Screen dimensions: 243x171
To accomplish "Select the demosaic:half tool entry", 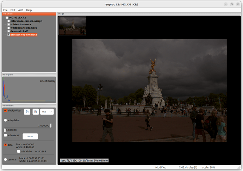I will coord(19,31).
